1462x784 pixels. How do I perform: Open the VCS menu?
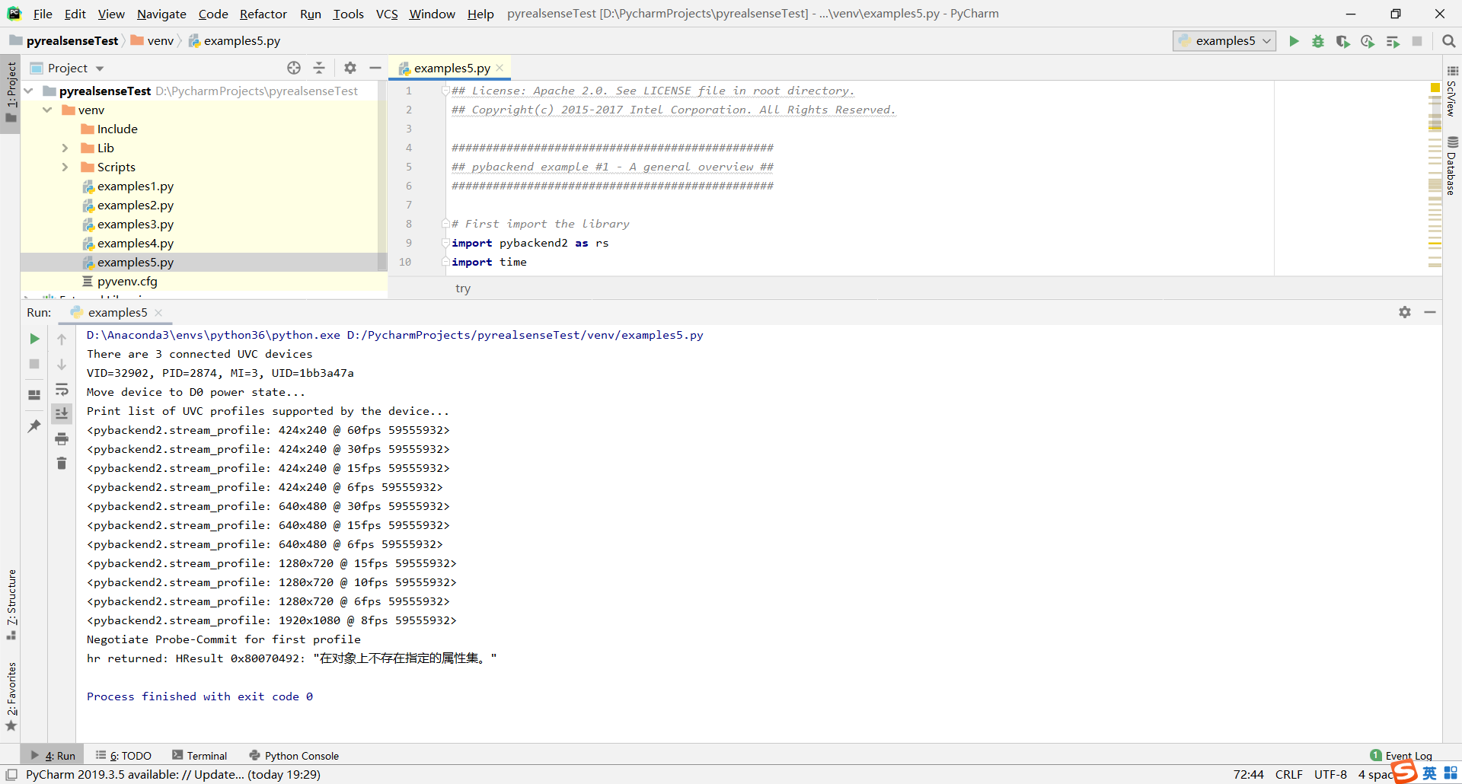click(387, 14)
